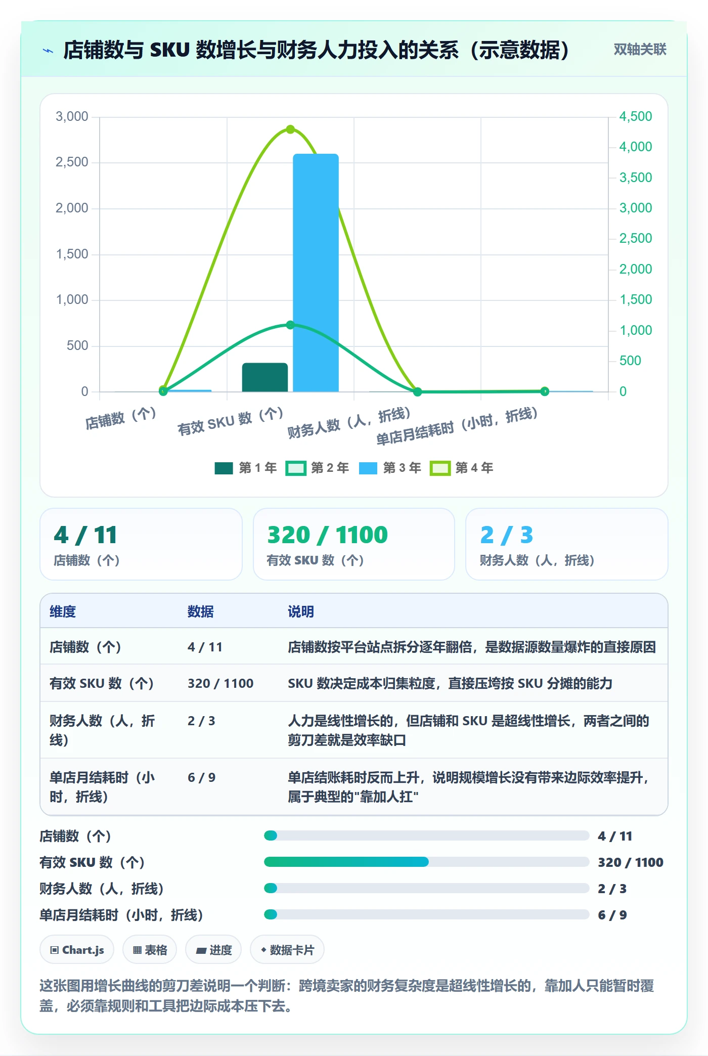Click the 说明 column header
This screenshot has height=1056, width=708.
click(301, 611)
